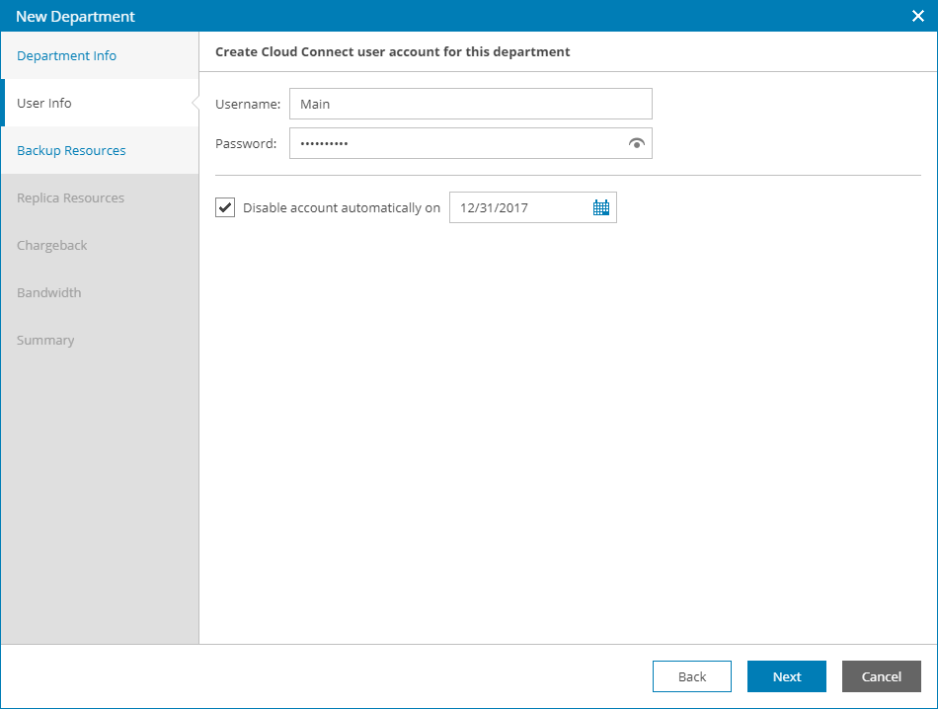Uncheck the disable account automatically checkbox

pyautogui.click(x=225, y=207)
